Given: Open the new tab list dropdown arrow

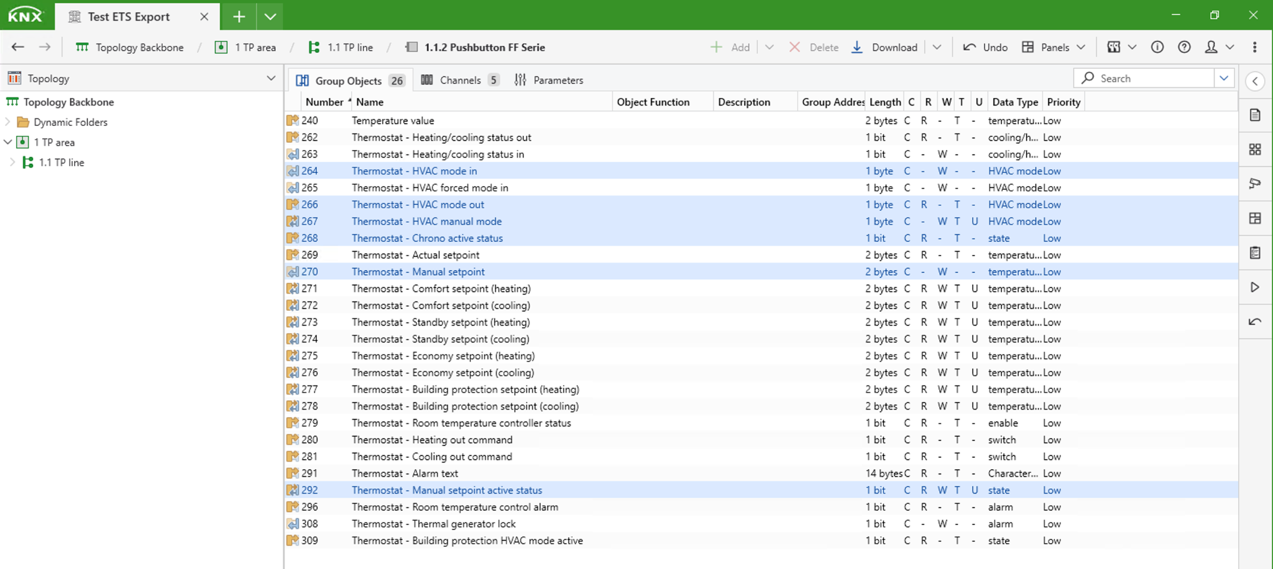Looking at the screenshot, I should (x=270, y=17).
